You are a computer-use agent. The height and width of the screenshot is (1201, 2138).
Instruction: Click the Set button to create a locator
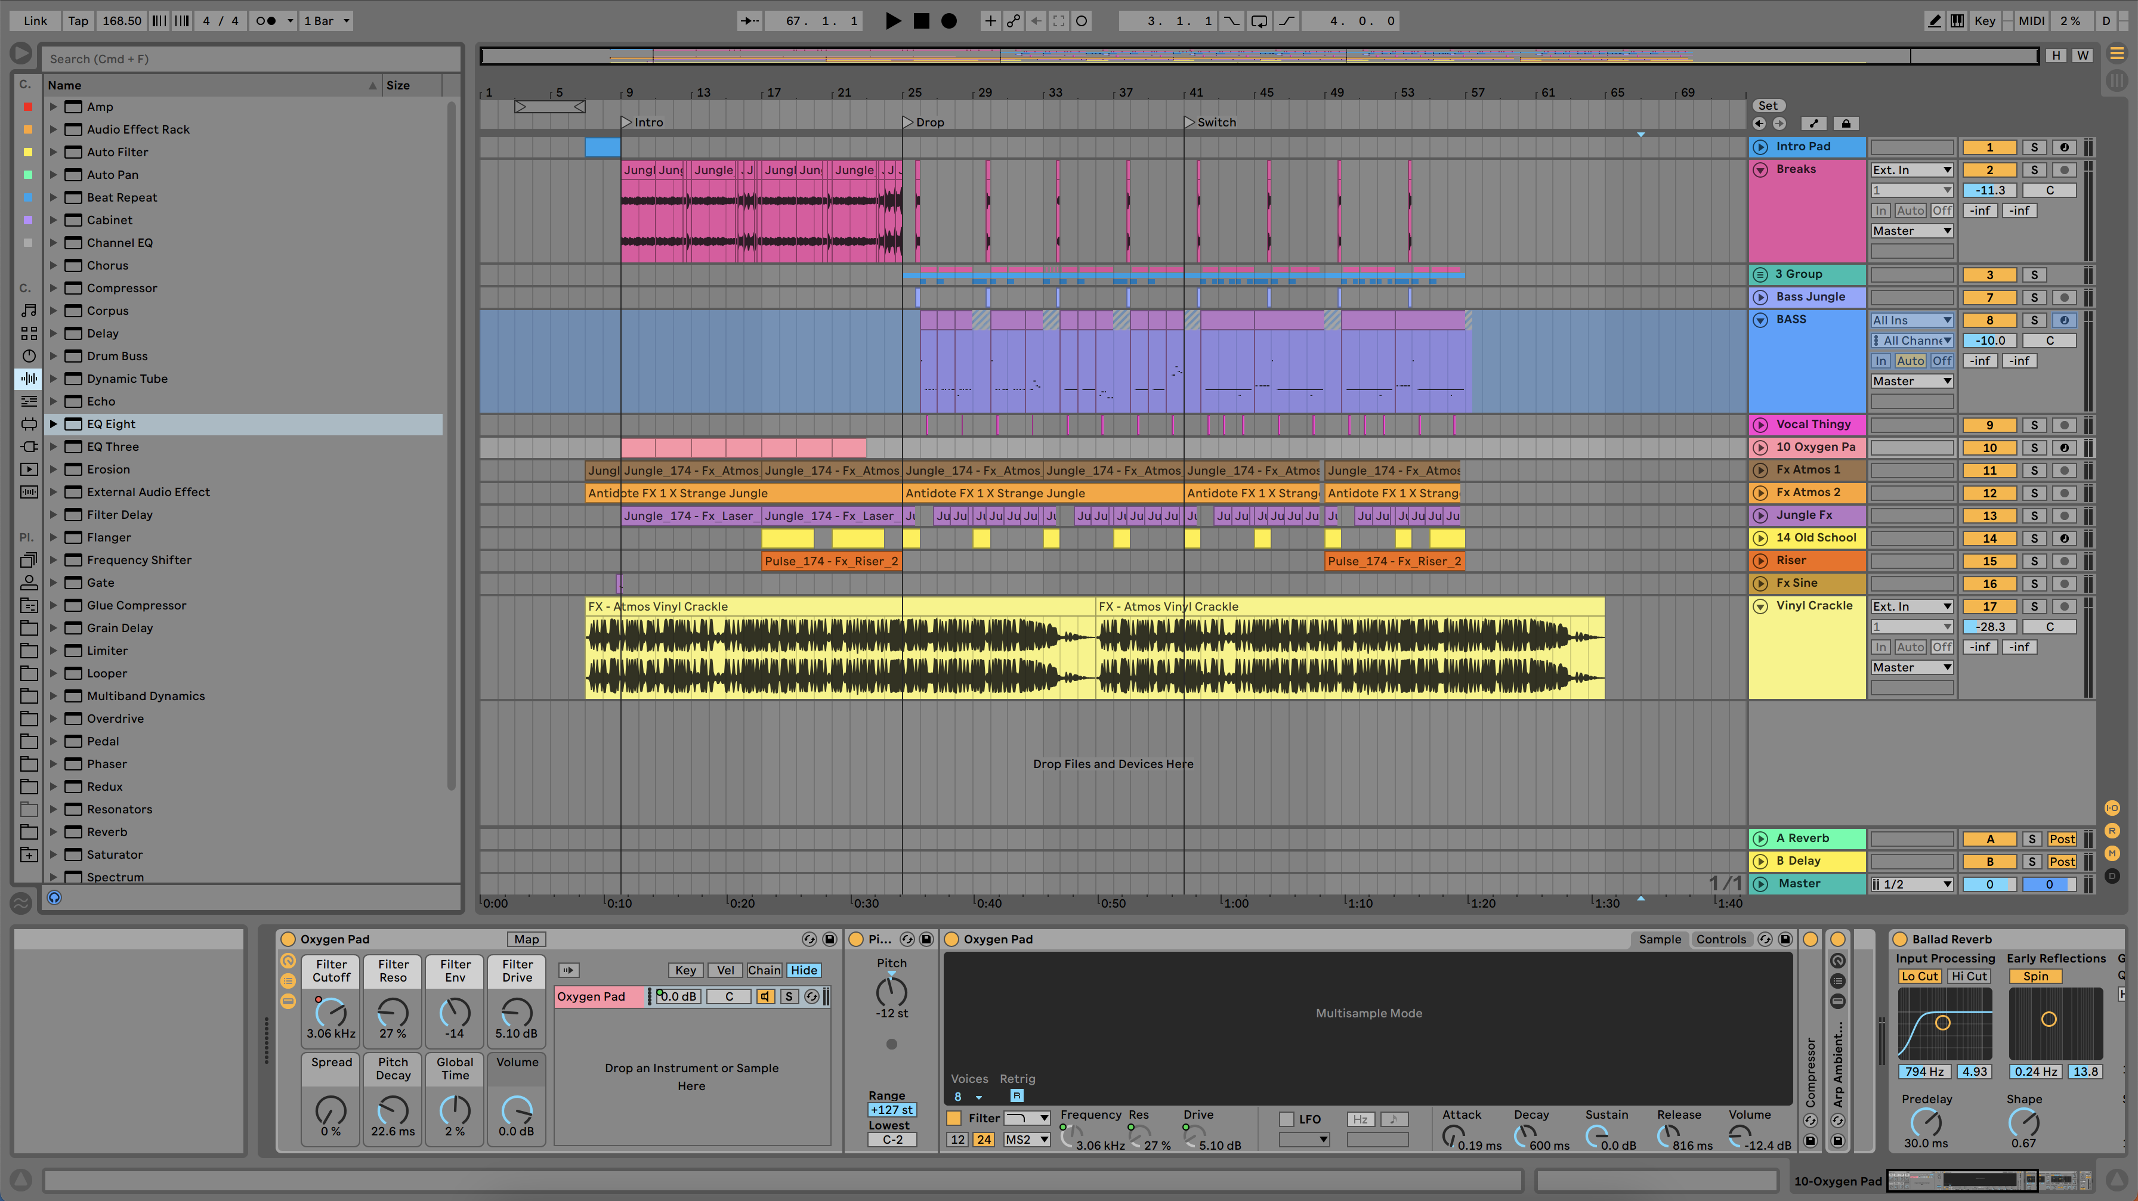tap(1769, 106)
